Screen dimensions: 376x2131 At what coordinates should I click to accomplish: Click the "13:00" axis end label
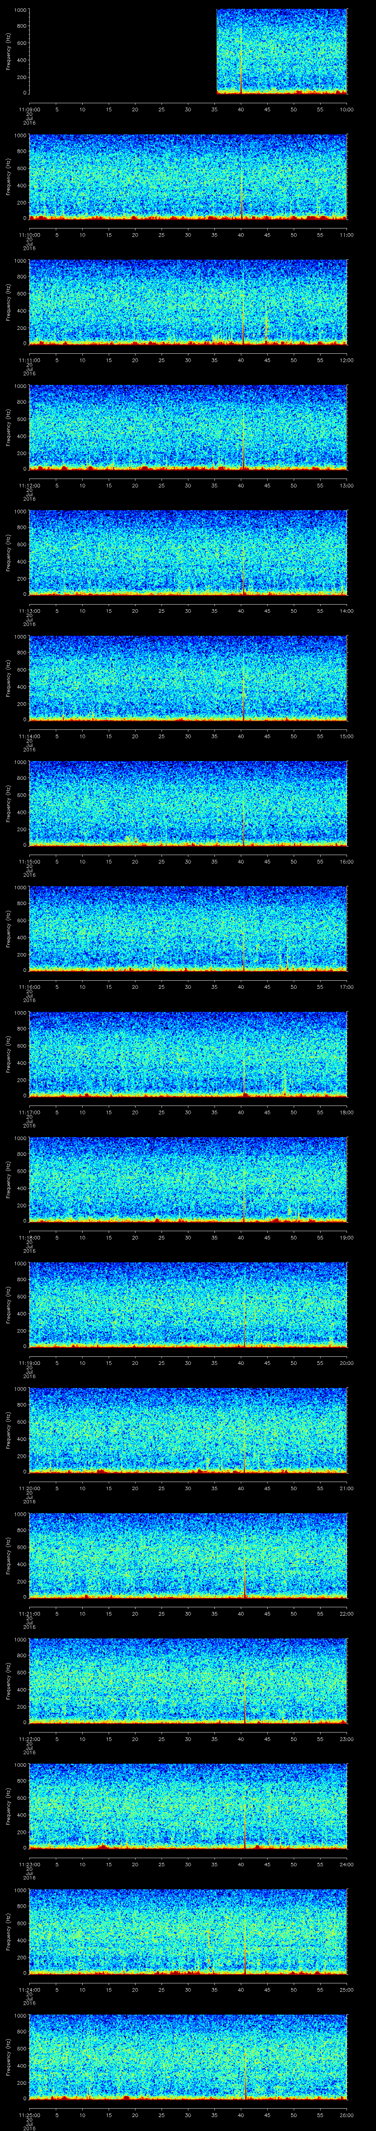[x=347, y=486]
